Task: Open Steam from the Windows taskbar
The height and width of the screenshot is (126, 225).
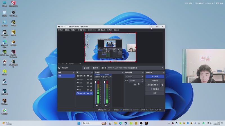Action: point(126,123)
